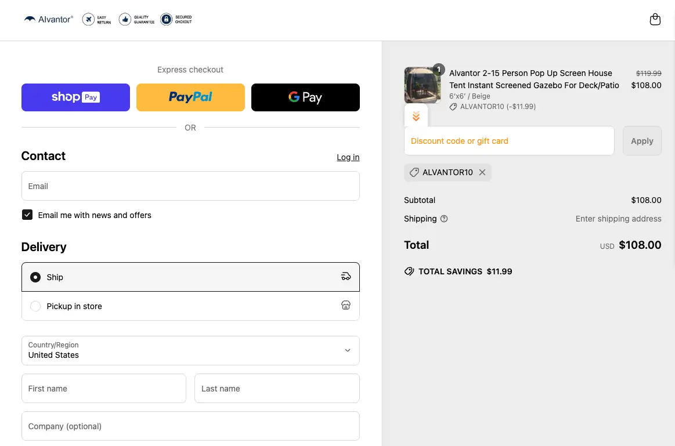The image size is (675, 446).
Task: Open the Log in link
Action: point(348,157)
